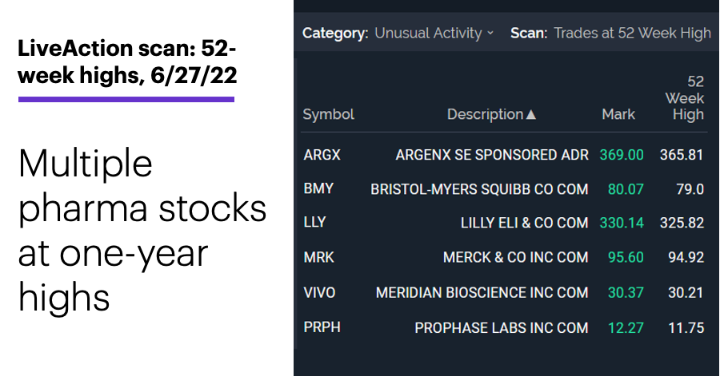Click the chevron beside Unusual Activity
The width and height of the screenshot is (720, 376).
coord(490,33)
